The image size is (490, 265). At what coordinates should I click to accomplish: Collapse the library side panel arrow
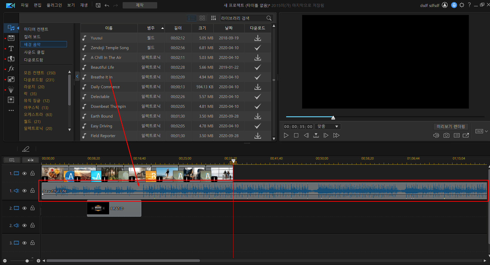(77, 76)
